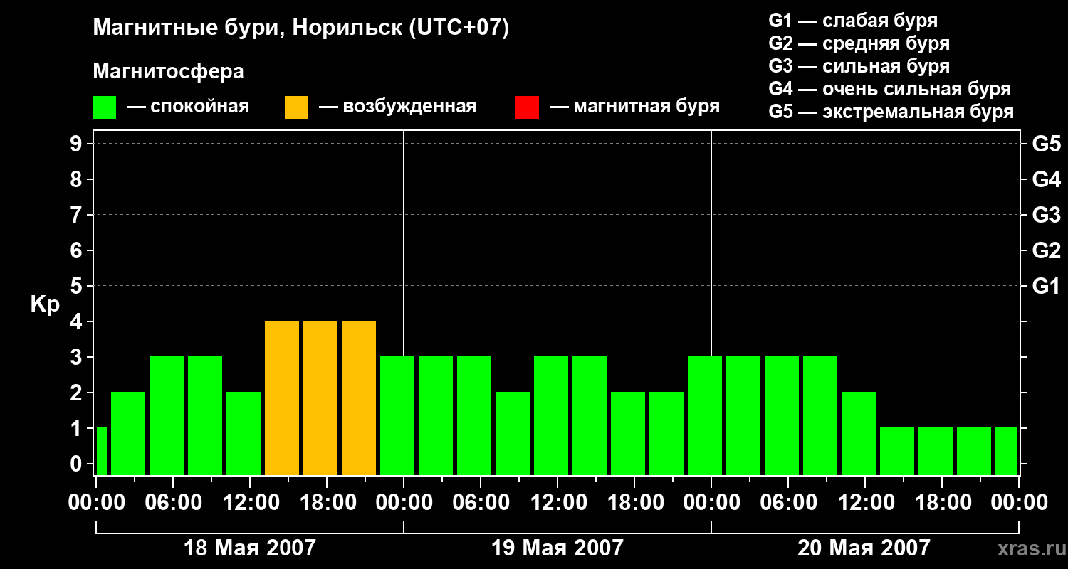Click the '06:00' time label for 19 Мая
1068x569 pixels.
point(481,502)
